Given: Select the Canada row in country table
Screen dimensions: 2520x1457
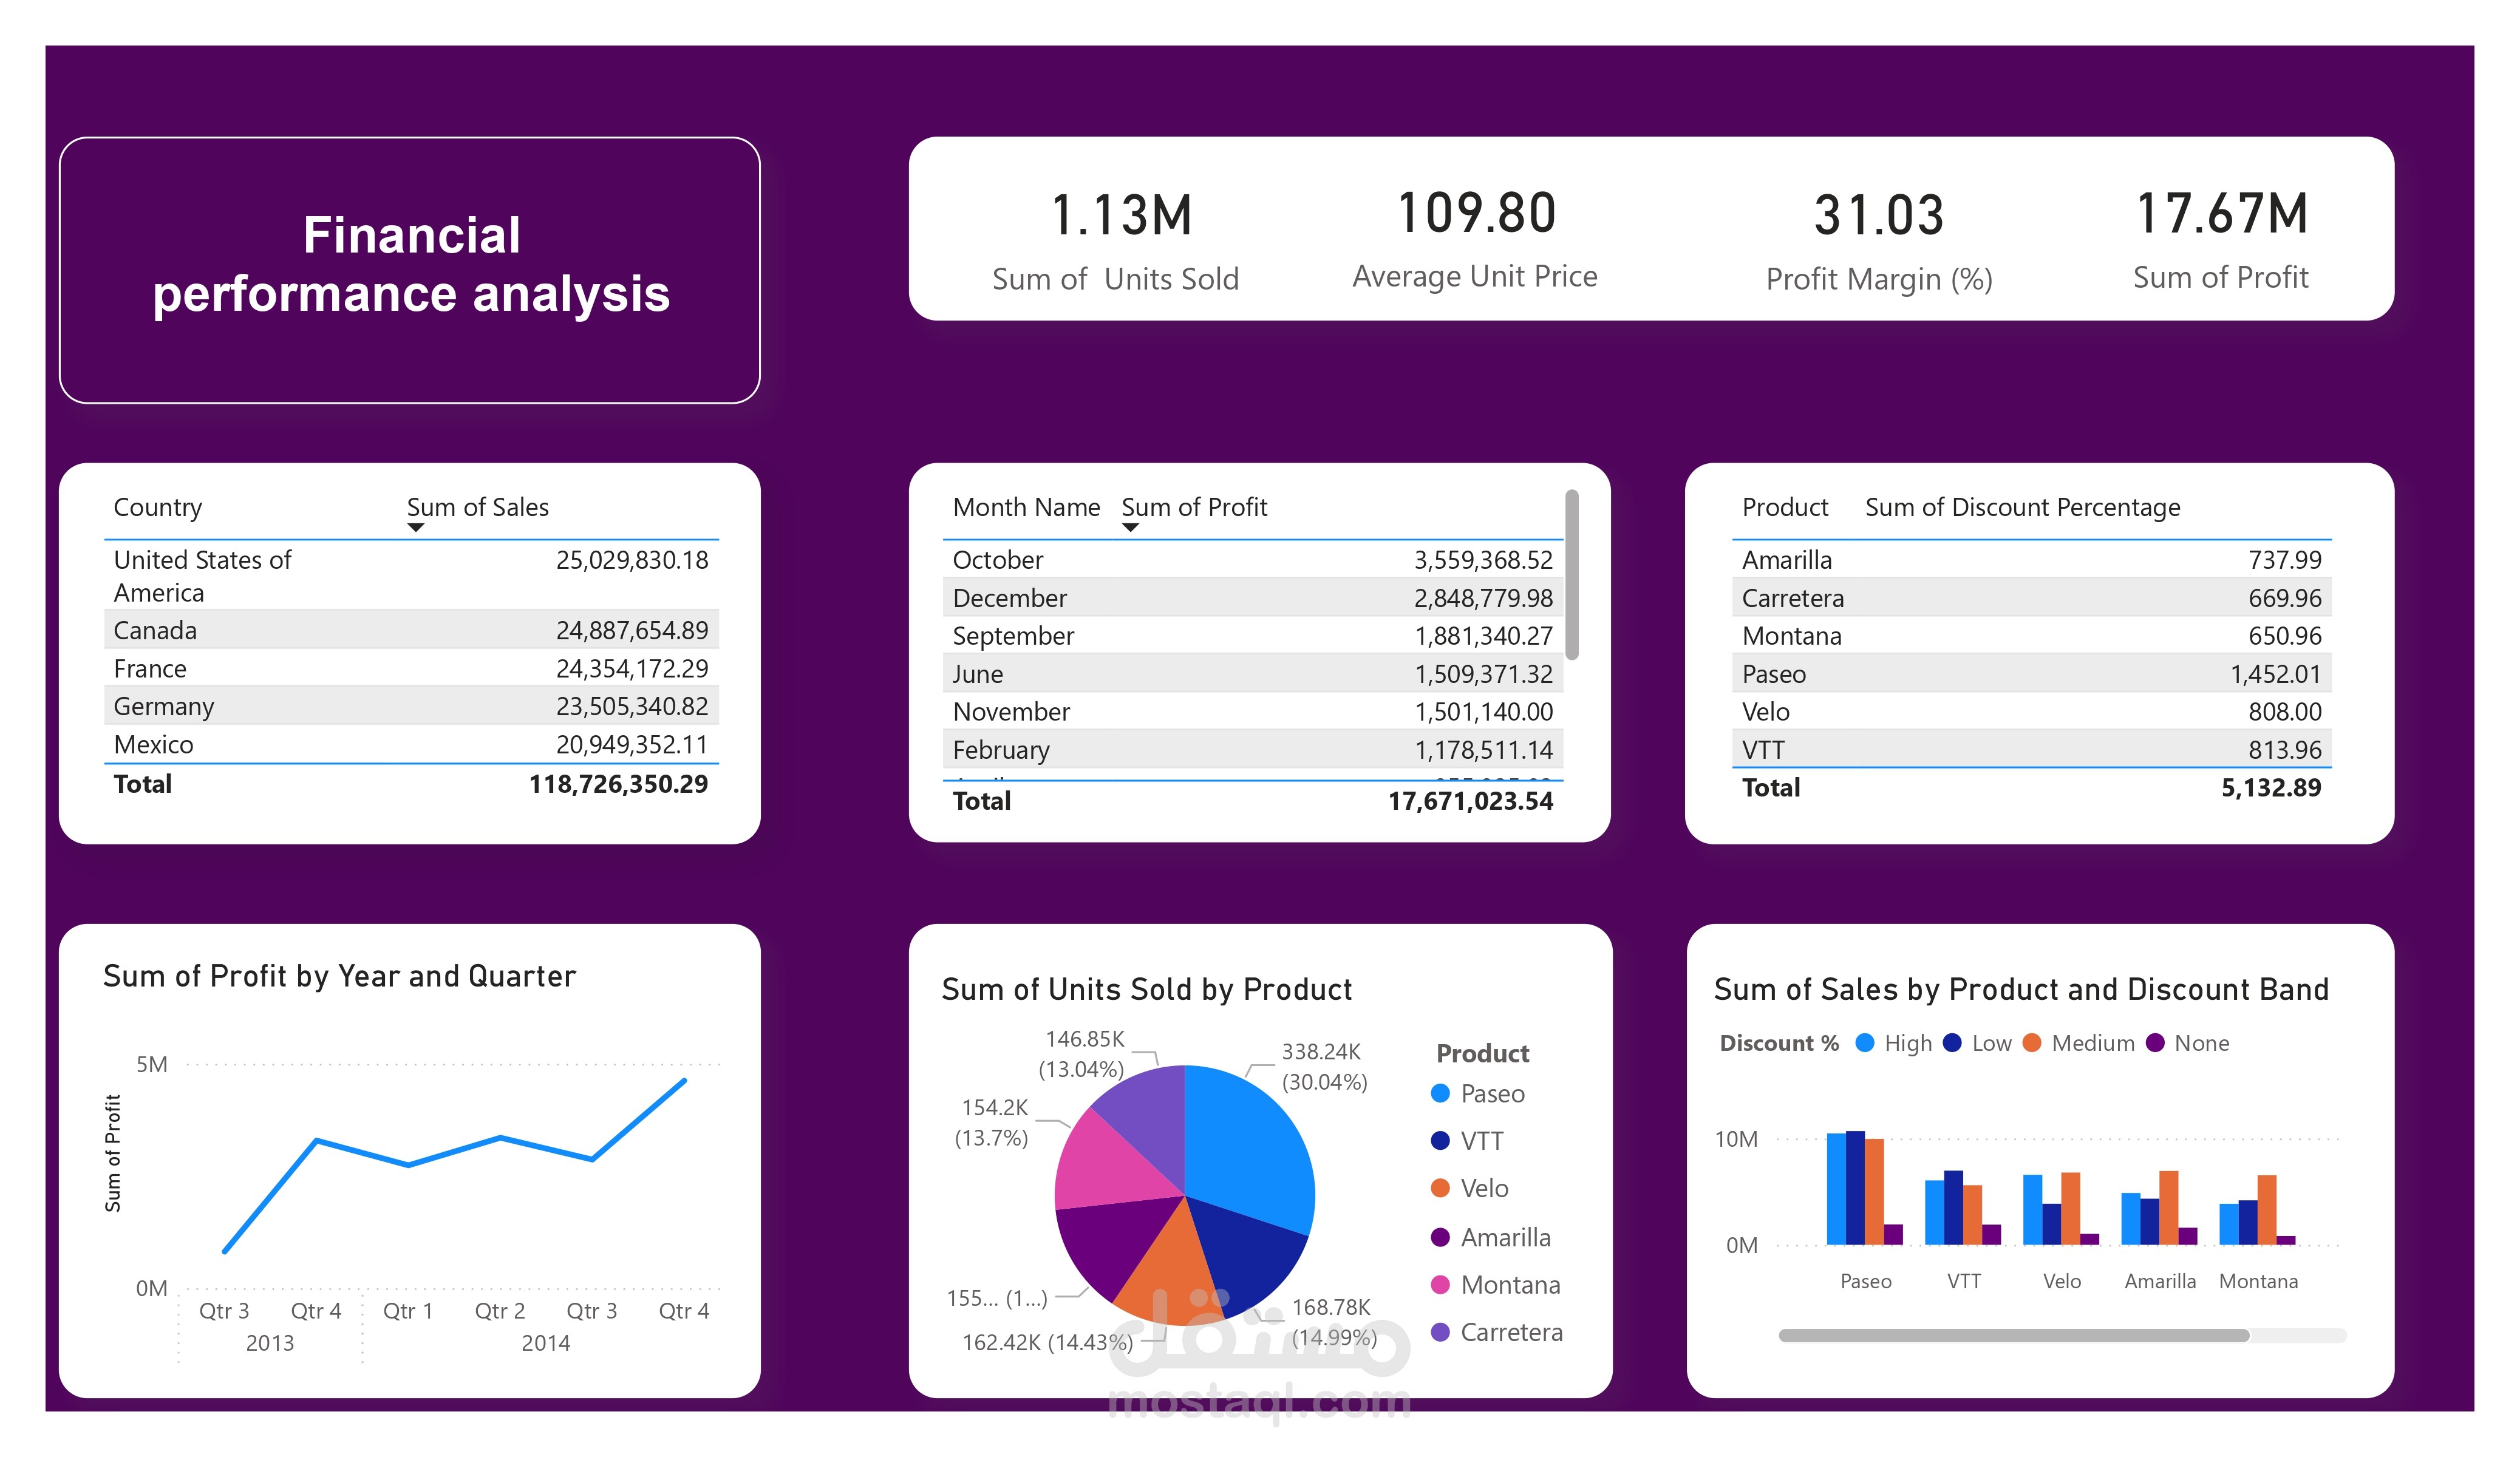Looking at the screenshot, I should tap(411, 630).
